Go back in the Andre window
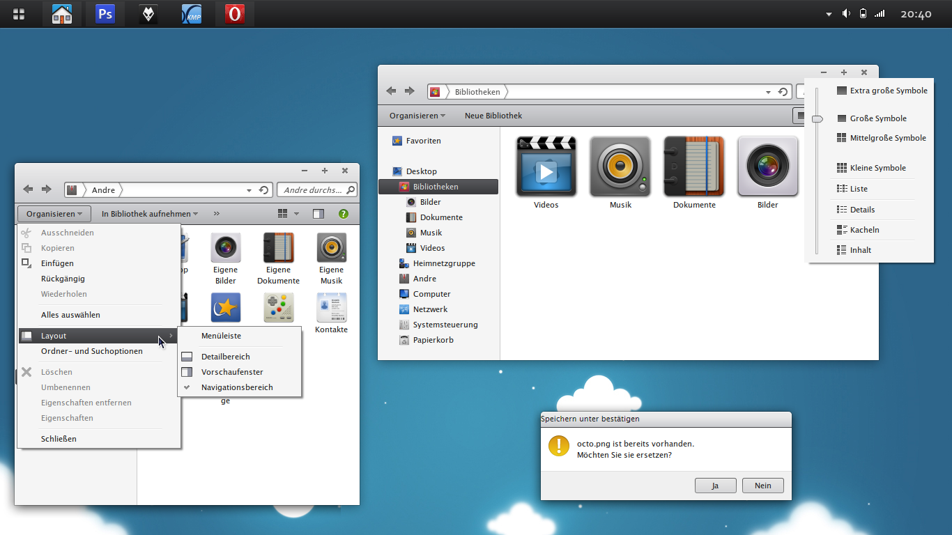Viewport: 952px width, 535px height. pos(28,189)
